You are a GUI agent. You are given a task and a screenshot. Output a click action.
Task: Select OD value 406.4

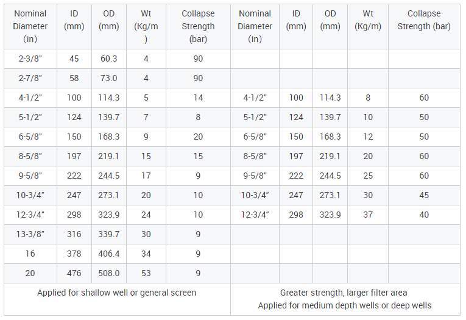(x=109, y=254)
